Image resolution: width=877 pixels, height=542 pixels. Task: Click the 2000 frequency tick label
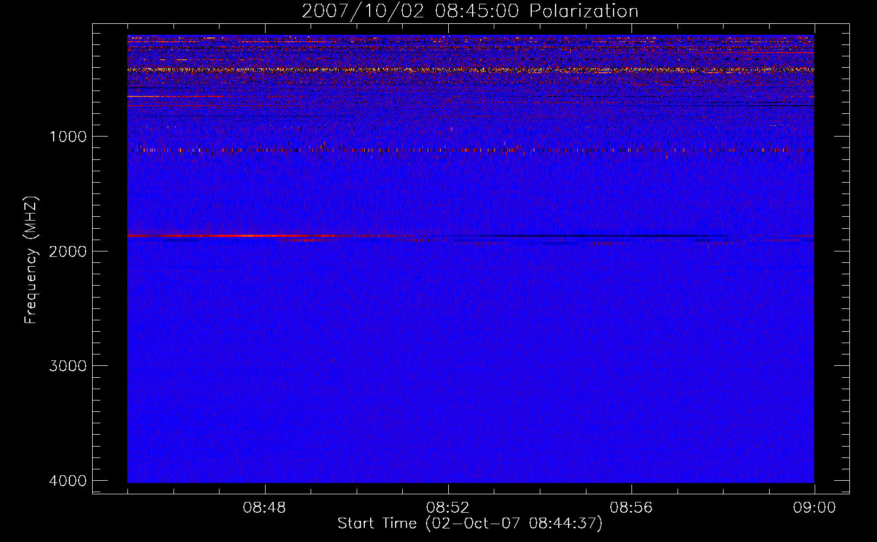coord(68,251)
